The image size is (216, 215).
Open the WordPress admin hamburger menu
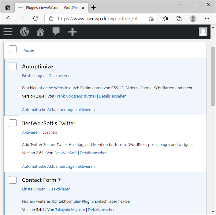pyautogui.click(x=8, y=32)
